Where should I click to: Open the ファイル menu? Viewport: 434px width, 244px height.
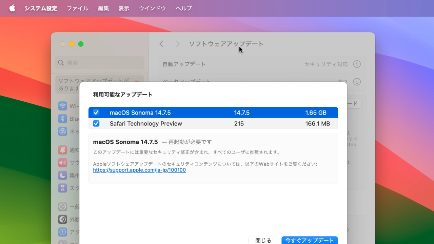(x=77, y=8)
